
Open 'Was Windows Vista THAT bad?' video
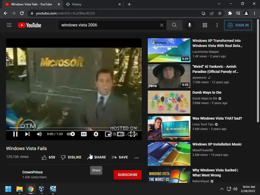[x=217, y=118]
